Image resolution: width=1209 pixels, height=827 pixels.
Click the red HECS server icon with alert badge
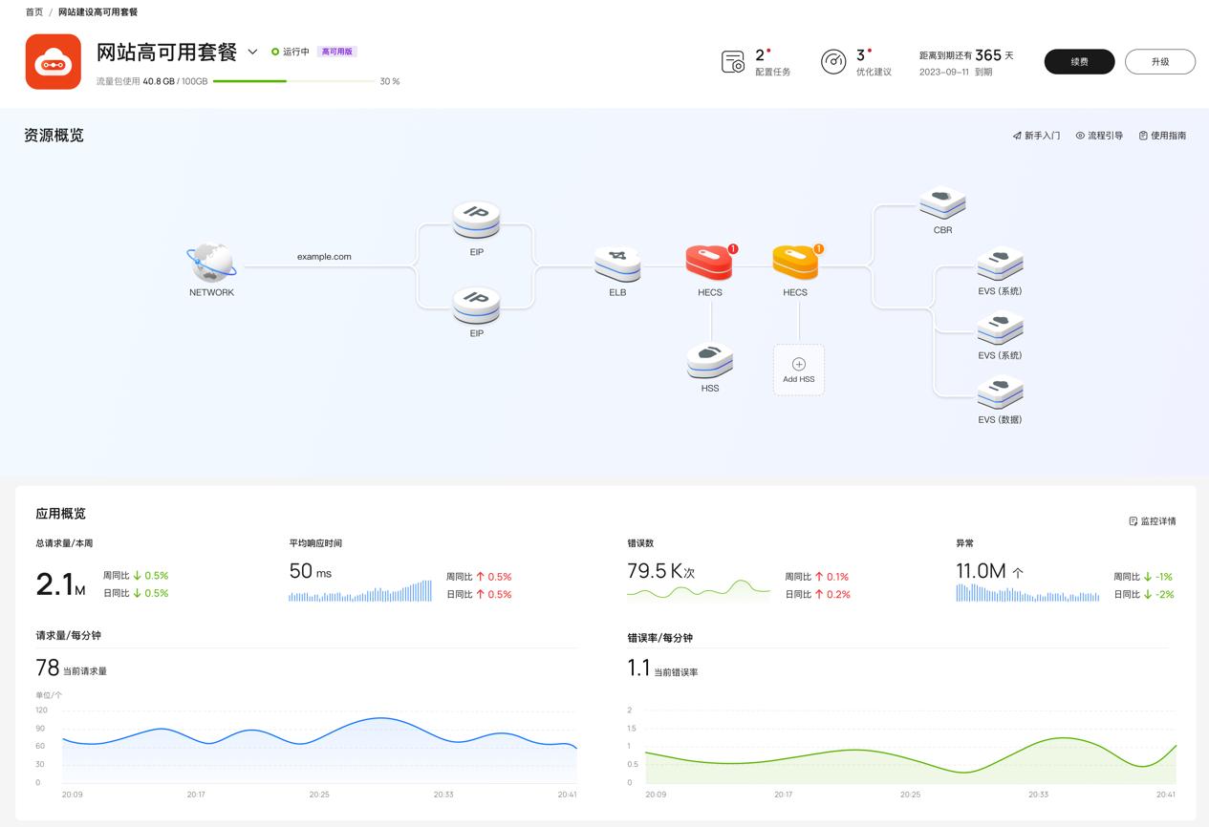(709, 260)
